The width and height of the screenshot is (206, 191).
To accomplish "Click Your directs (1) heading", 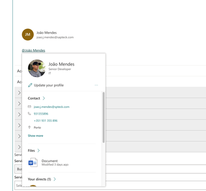I will click(x=39, y=179).
